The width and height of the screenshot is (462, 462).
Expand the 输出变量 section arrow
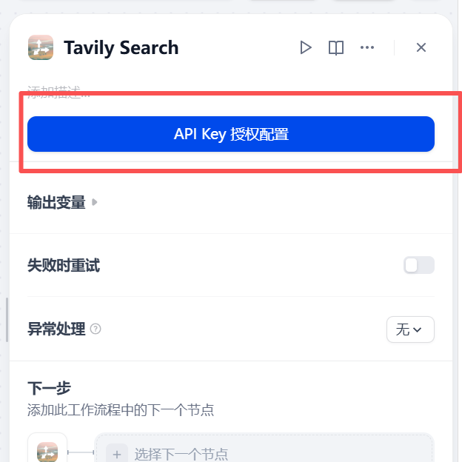94,202
